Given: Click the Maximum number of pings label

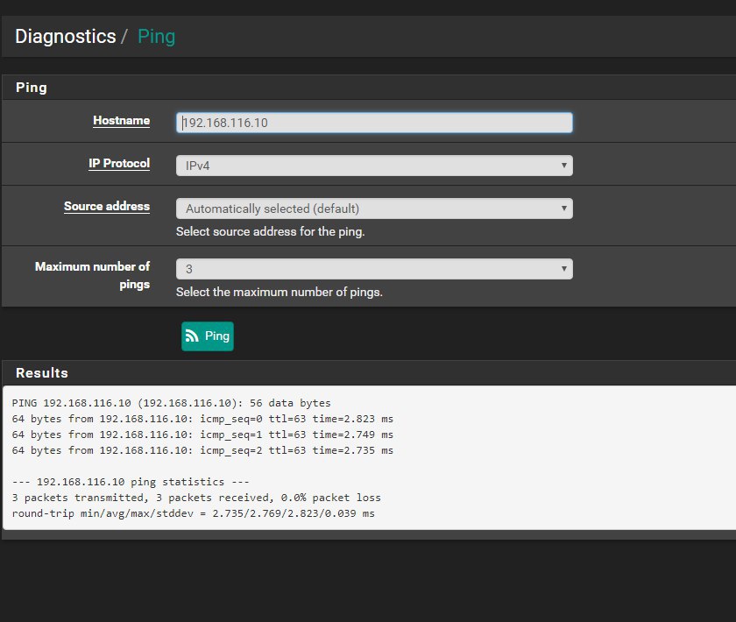Looking at the screenshot, I should [x=93, y=276].
